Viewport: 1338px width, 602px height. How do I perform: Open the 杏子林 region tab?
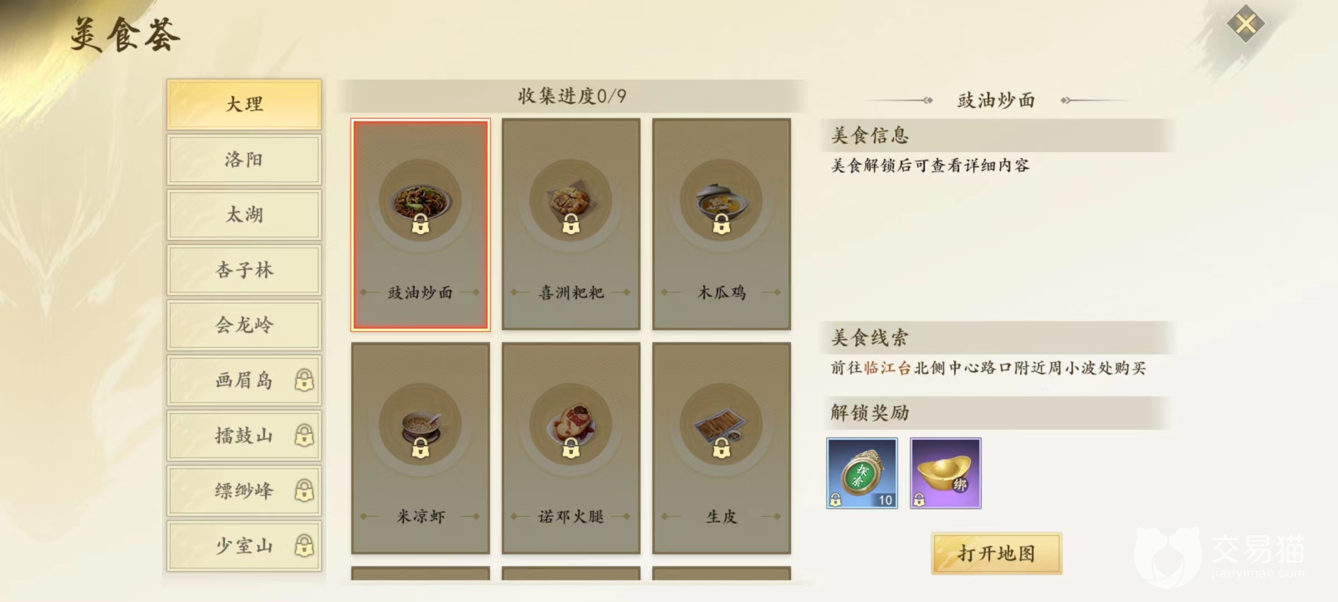click(244, 270)
